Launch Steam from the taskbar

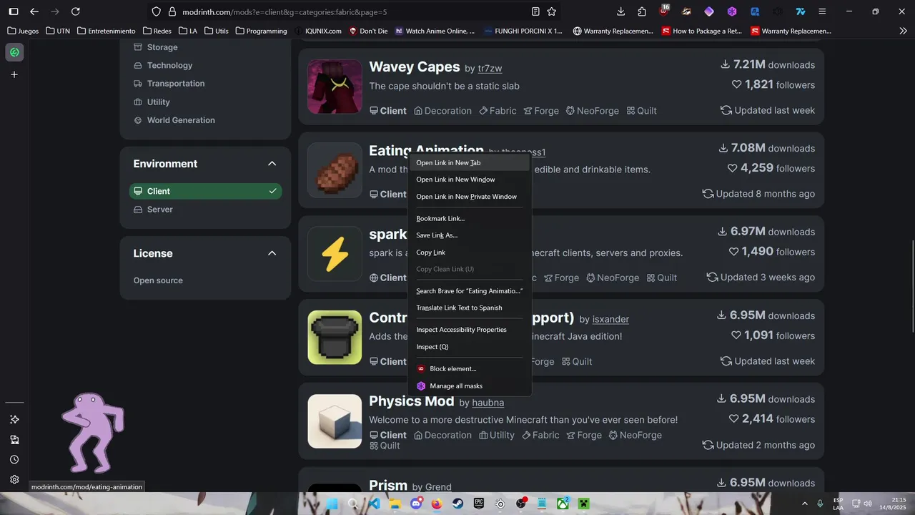[x=458, y=504]
